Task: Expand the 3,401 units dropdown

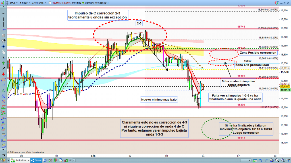Action: click(x=39, y=3)
